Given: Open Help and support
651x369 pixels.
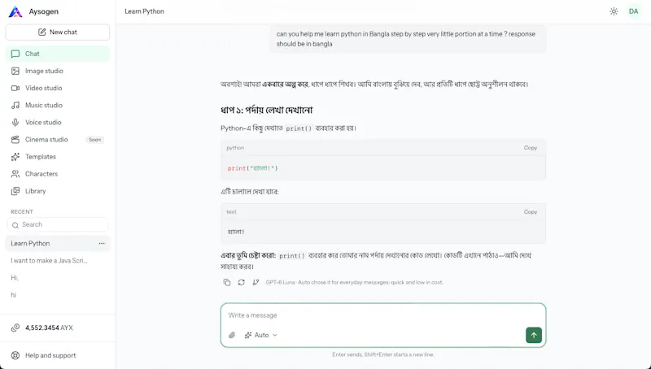Looking at the screenshot, I should (x=58, y=356).
